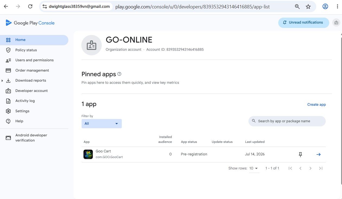Screen dimensions: 342x199
Task: Click the App status column header
Action: [189, 142]
